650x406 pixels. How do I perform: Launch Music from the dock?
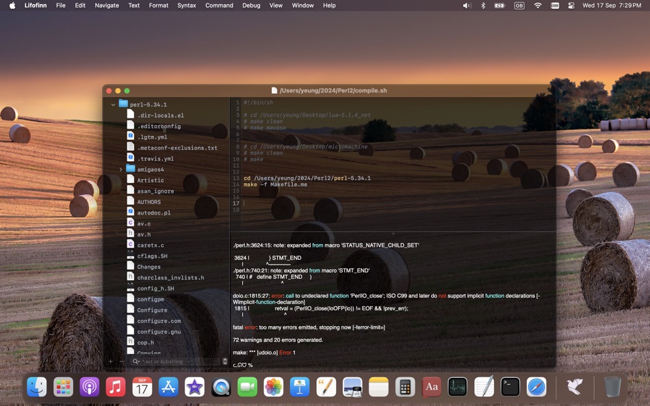pos(116,387)
